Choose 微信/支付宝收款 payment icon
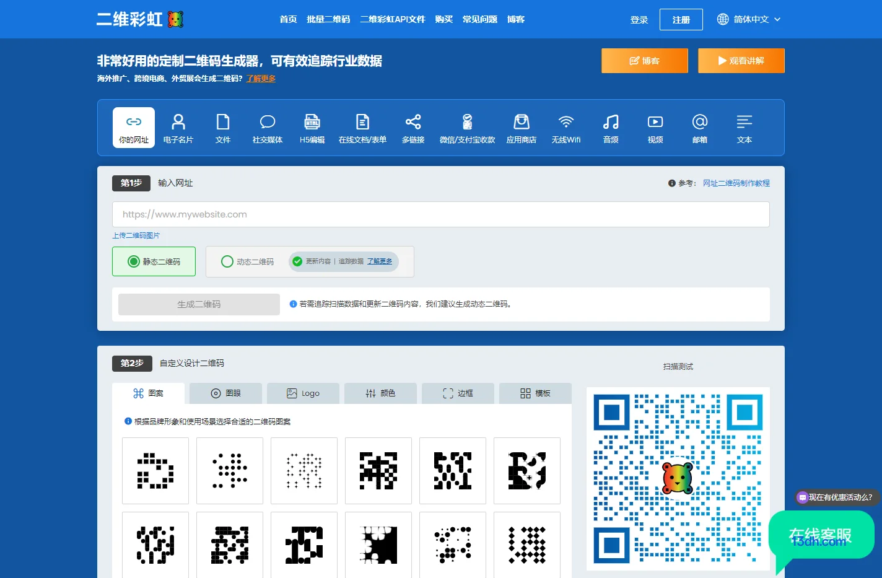 tap(468, 122)
